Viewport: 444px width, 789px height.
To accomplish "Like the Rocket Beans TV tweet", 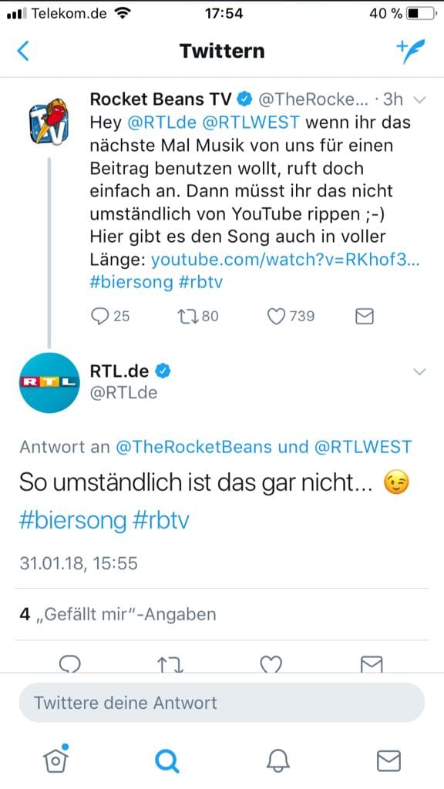I will click(276, 316).
